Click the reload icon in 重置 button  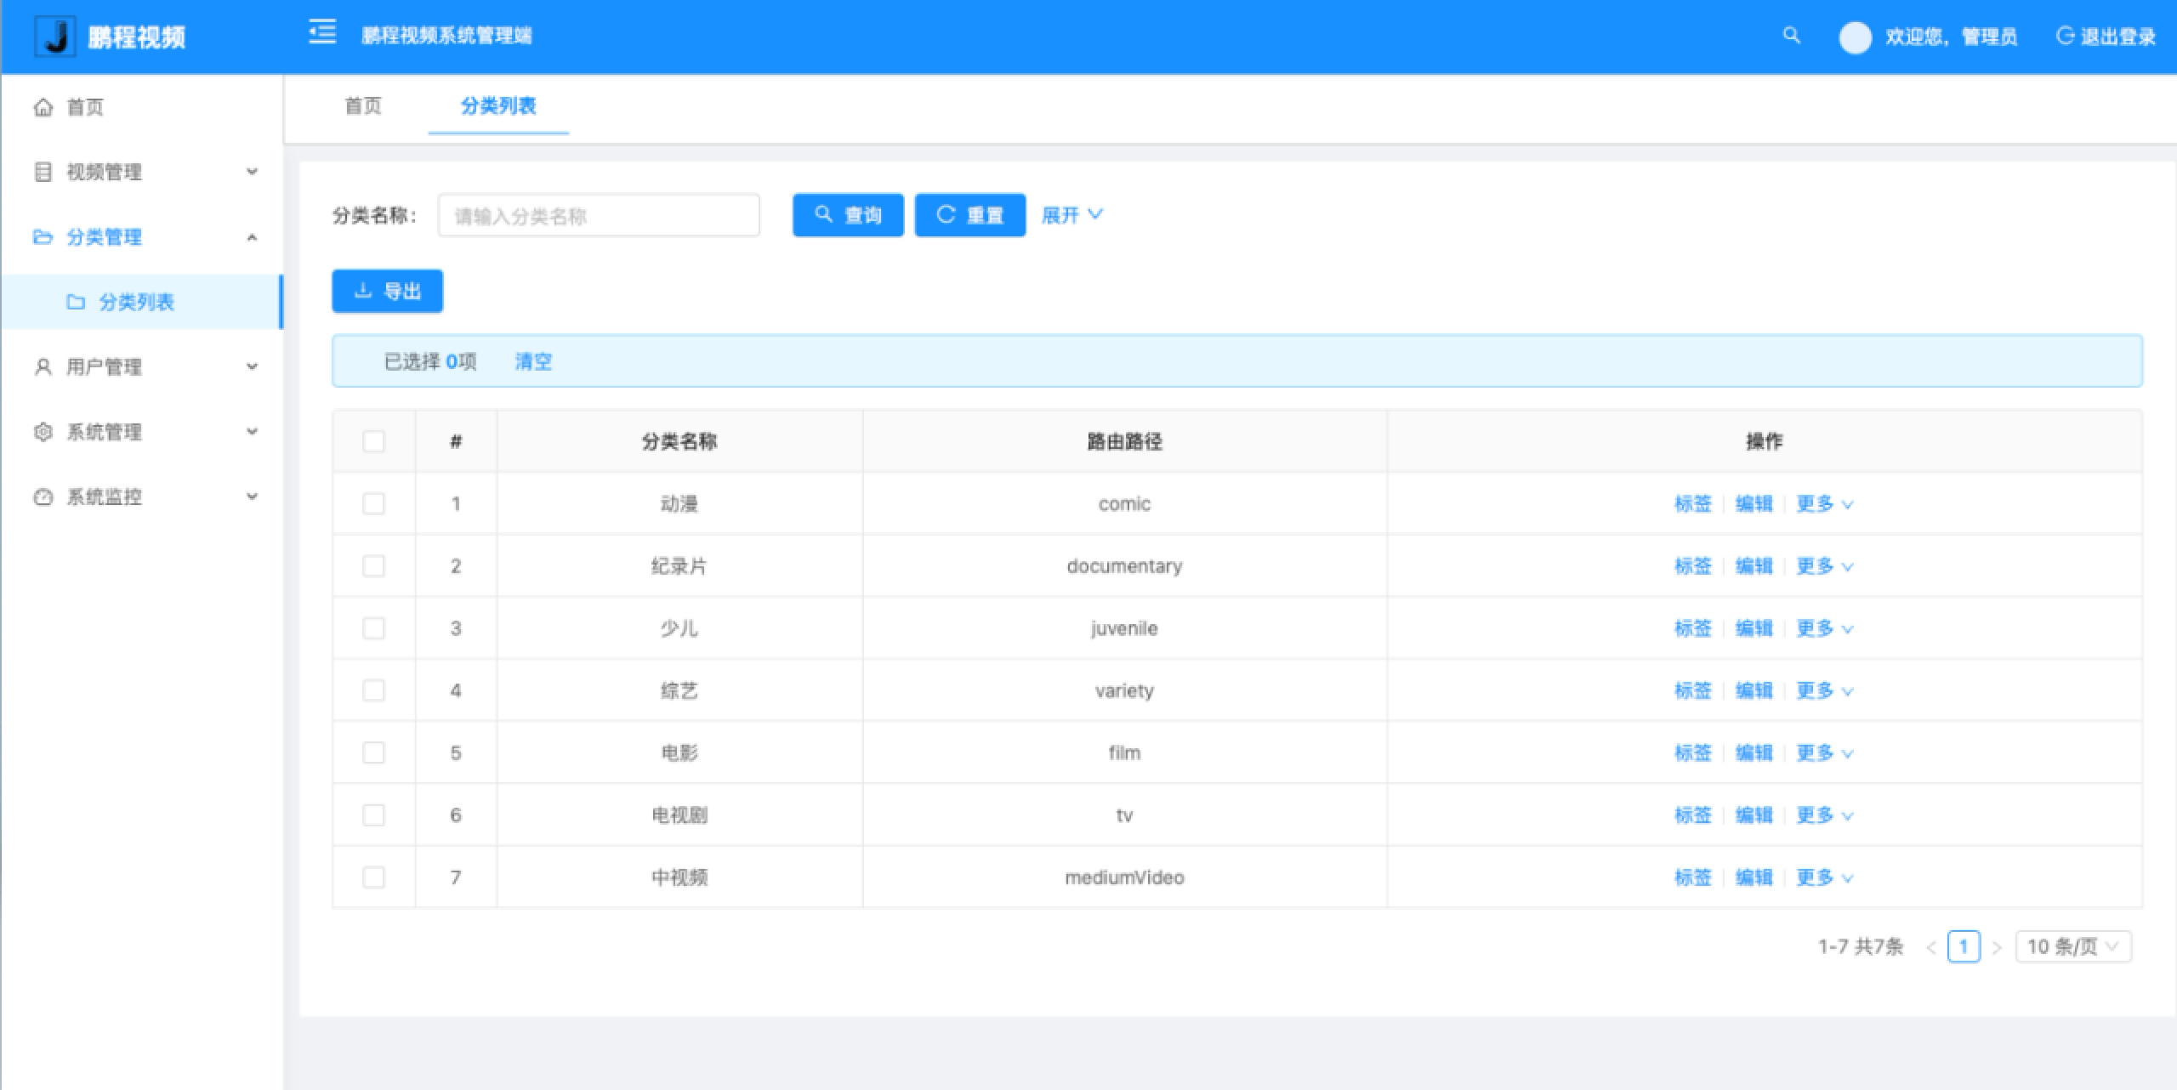click(x=946, y=214)
